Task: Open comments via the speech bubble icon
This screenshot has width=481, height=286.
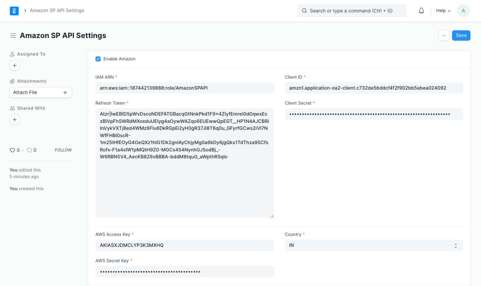Action: coord(29,150)
